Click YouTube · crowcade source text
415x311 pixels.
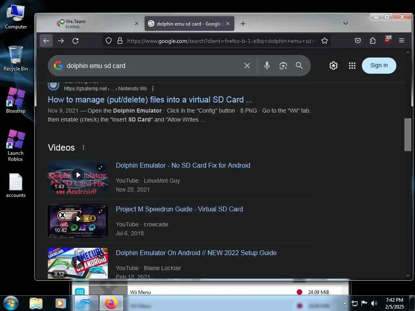point(142,224)
